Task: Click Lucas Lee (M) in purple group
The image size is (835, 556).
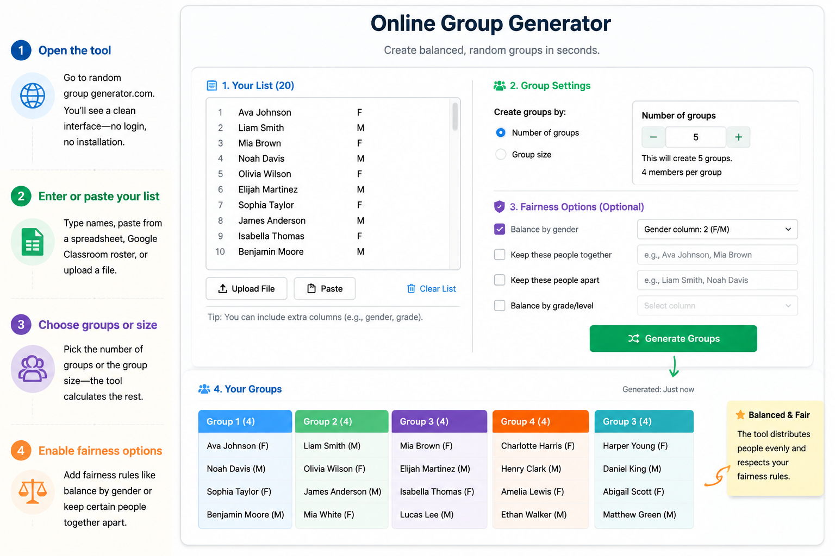Action: (x=427, y=514)
